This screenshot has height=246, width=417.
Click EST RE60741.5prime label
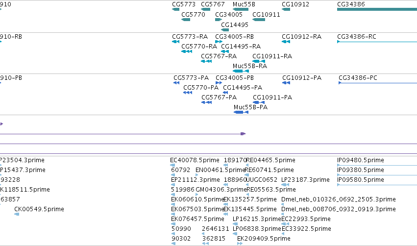[269, 170]
